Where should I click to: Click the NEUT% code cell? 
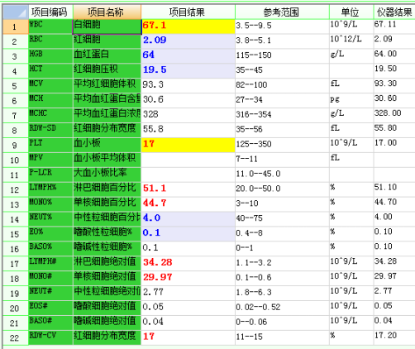(50, 219)
